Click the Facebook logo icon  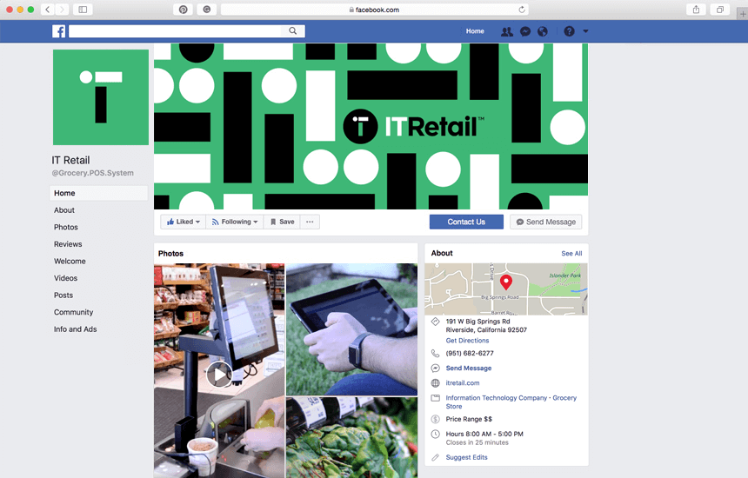click(58, 31)
